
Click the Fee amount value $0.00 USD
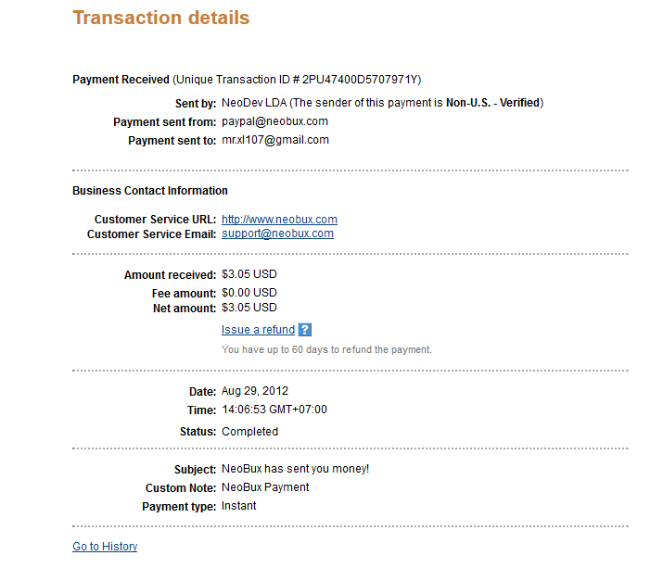pos(249,293)
